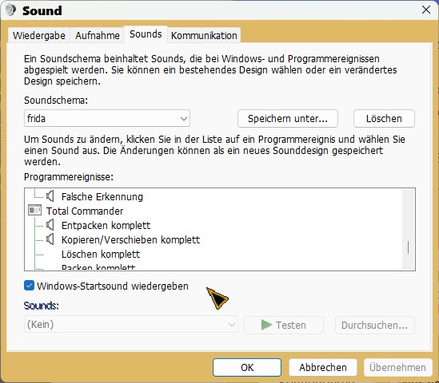Click the Löschen button
This screenshot has height=383, width=439.
click(x=384, y=118)
